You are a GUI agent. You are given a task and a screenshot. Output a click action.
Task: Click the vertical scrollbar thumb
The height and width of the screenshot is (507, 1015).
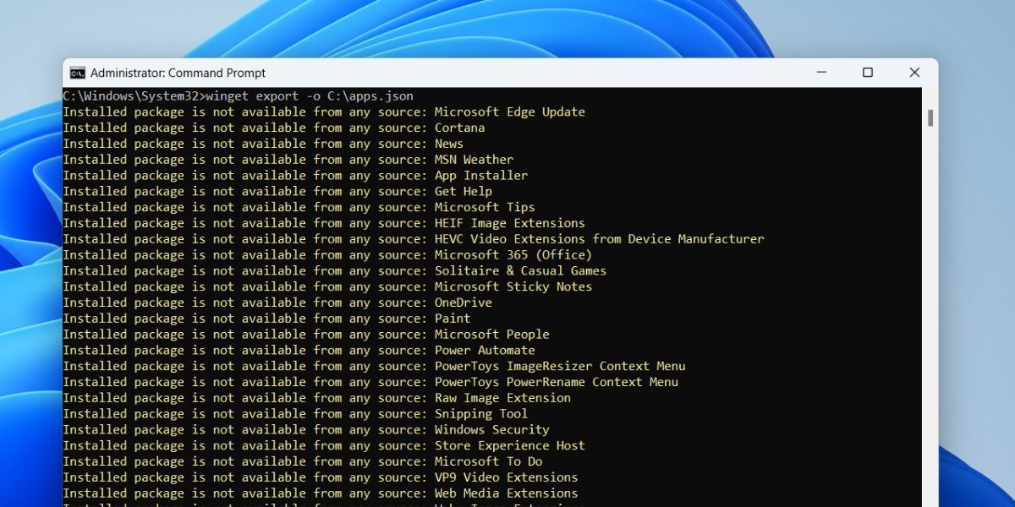click(x=930, y=117)
